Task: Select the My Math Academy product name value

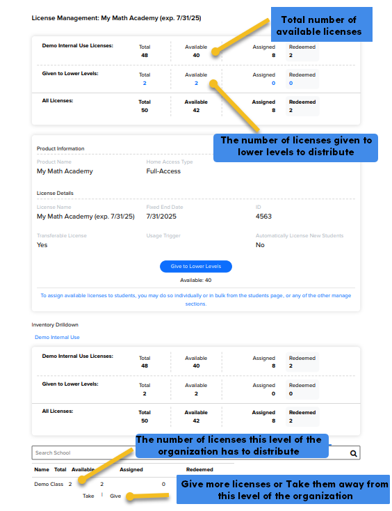Action: (65, 171)
